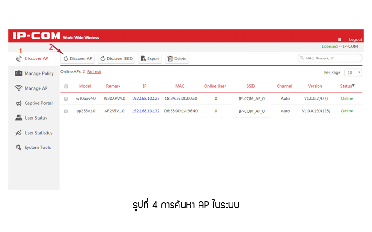Click the User Statistics chart icon
This screenshot has height=232, width=372.
pyautogui.click(x=19, y=133)
